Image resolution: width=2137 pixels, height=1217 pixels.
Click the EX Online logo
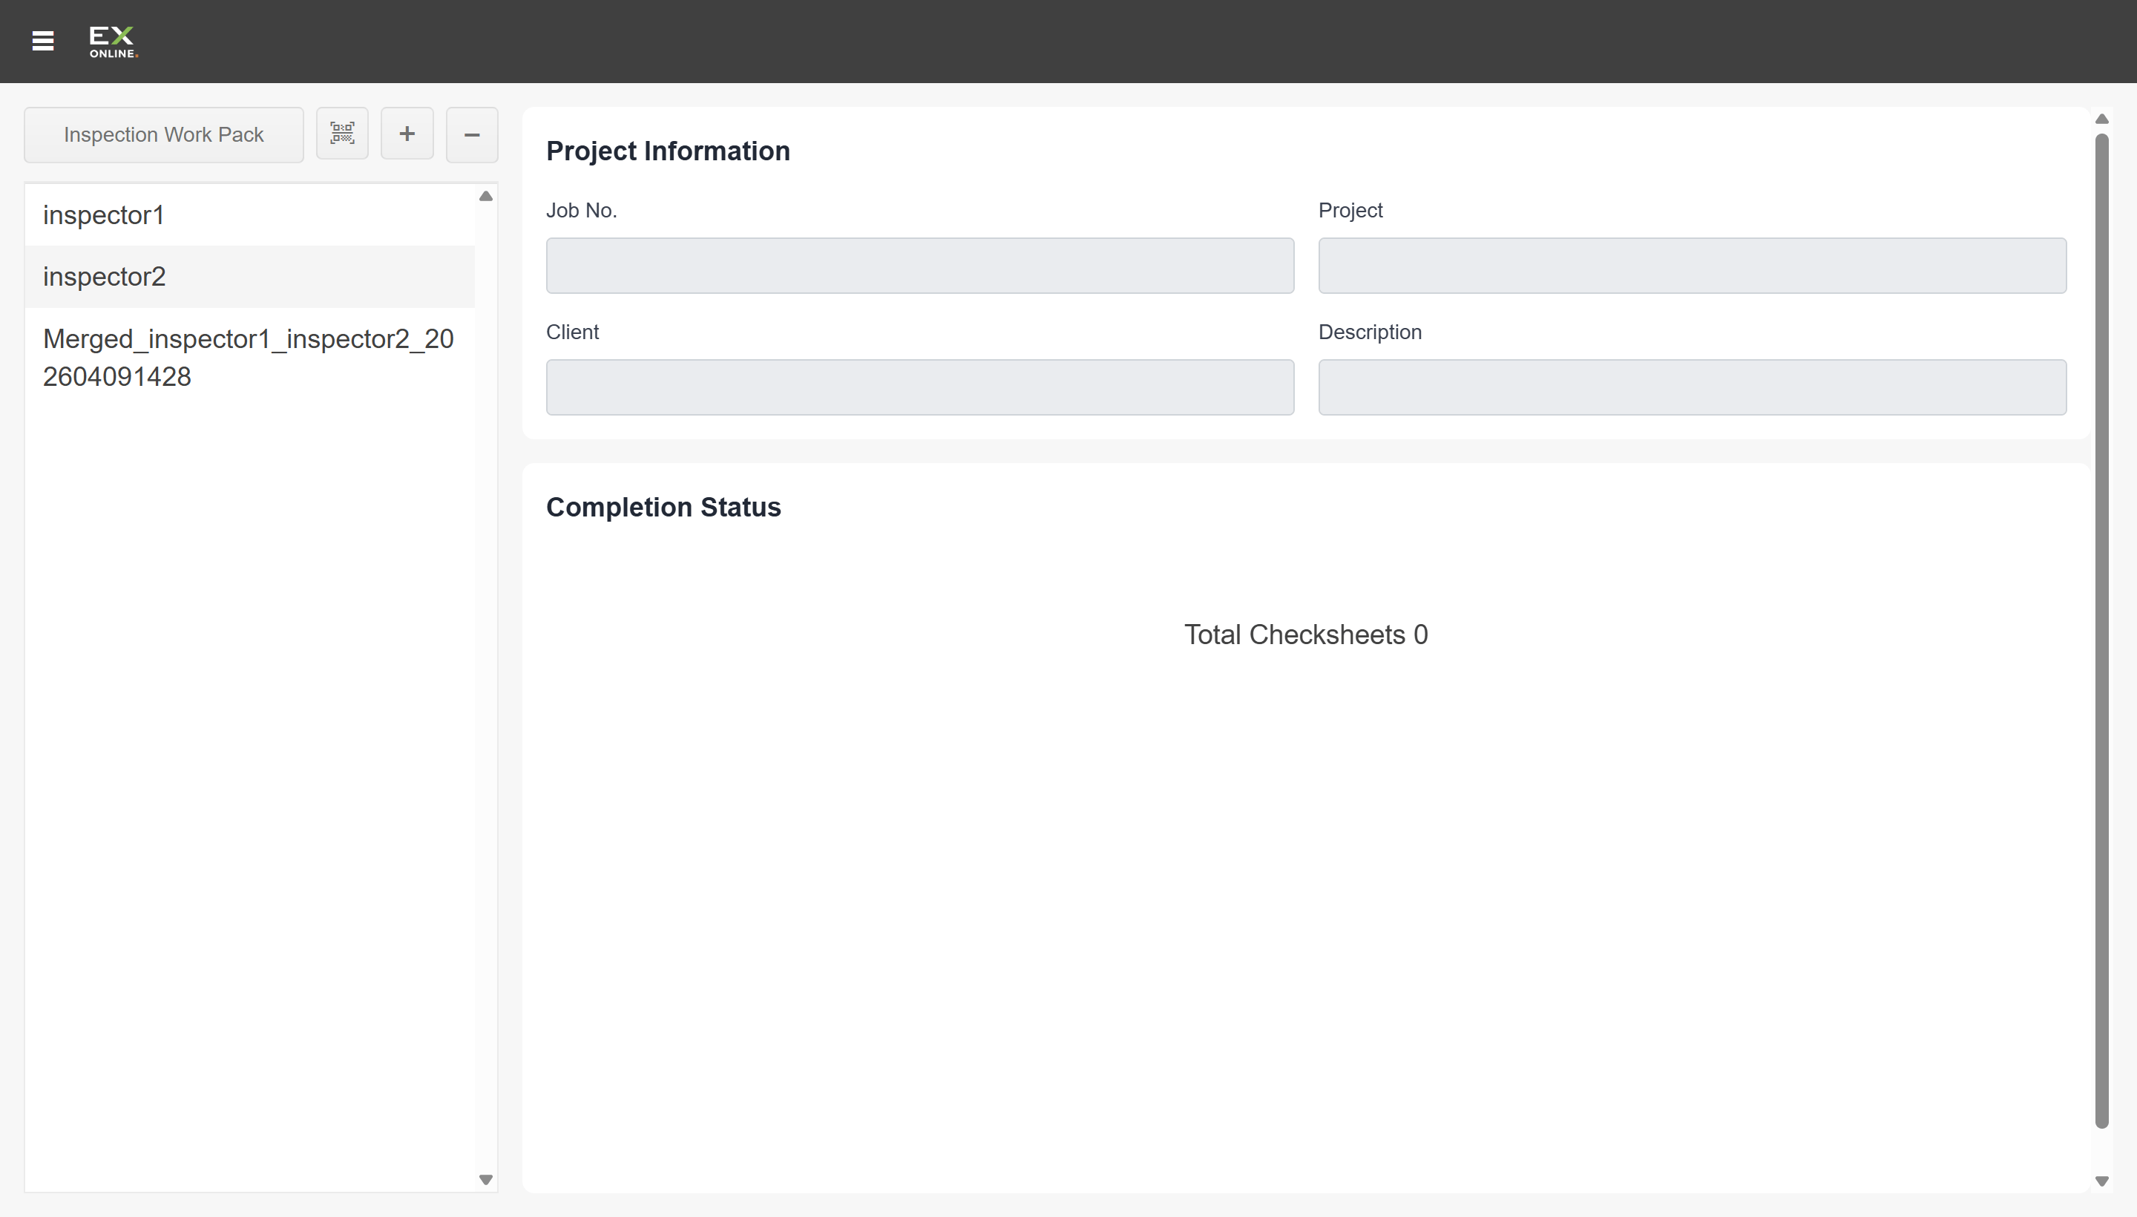pyautogui.click(x=113, y=42)
